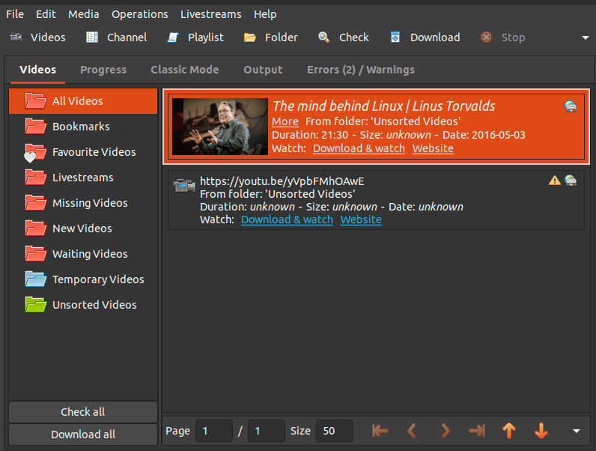Select the New Videos folder icon
Screen dimensions: 596x451
(35, 228)
